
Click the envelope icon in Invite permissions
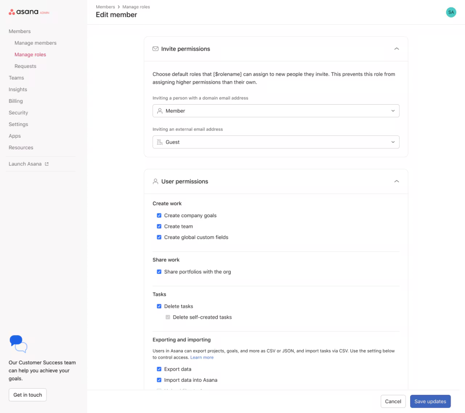tap(156, 49)
